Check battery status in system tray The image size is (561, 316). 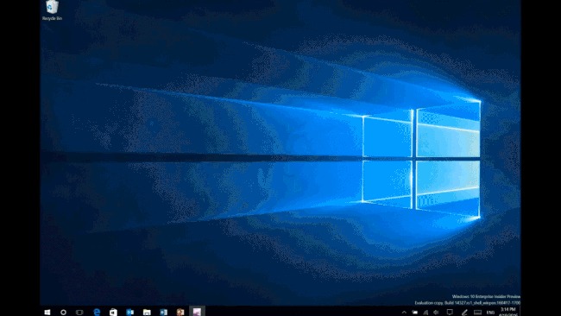[414, 312]
